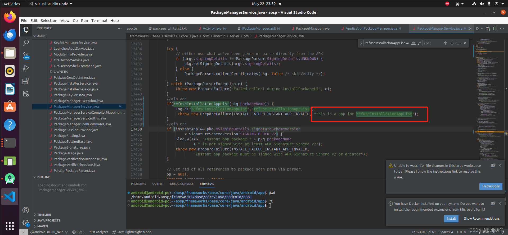Viewport: 508px width, 235px height.
Task: Close the find widget
Action: pos(465,43)
